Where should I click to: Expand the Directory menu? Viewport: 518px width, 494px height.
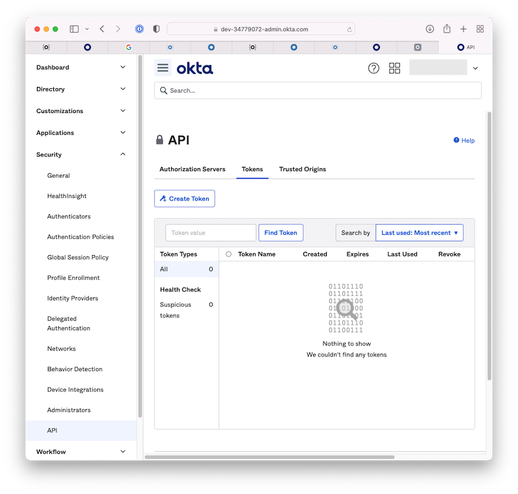click(81, 89)
